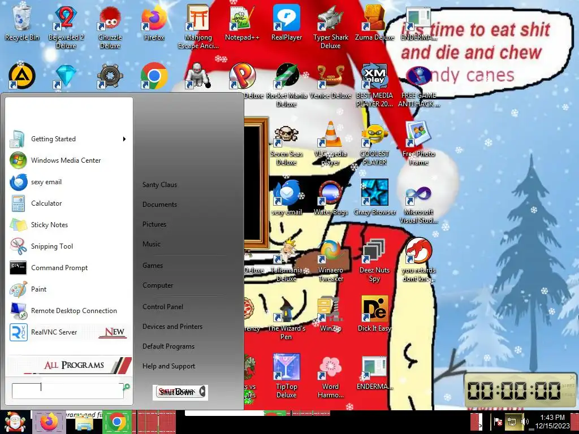Open Default Programs link

point(168,346)
